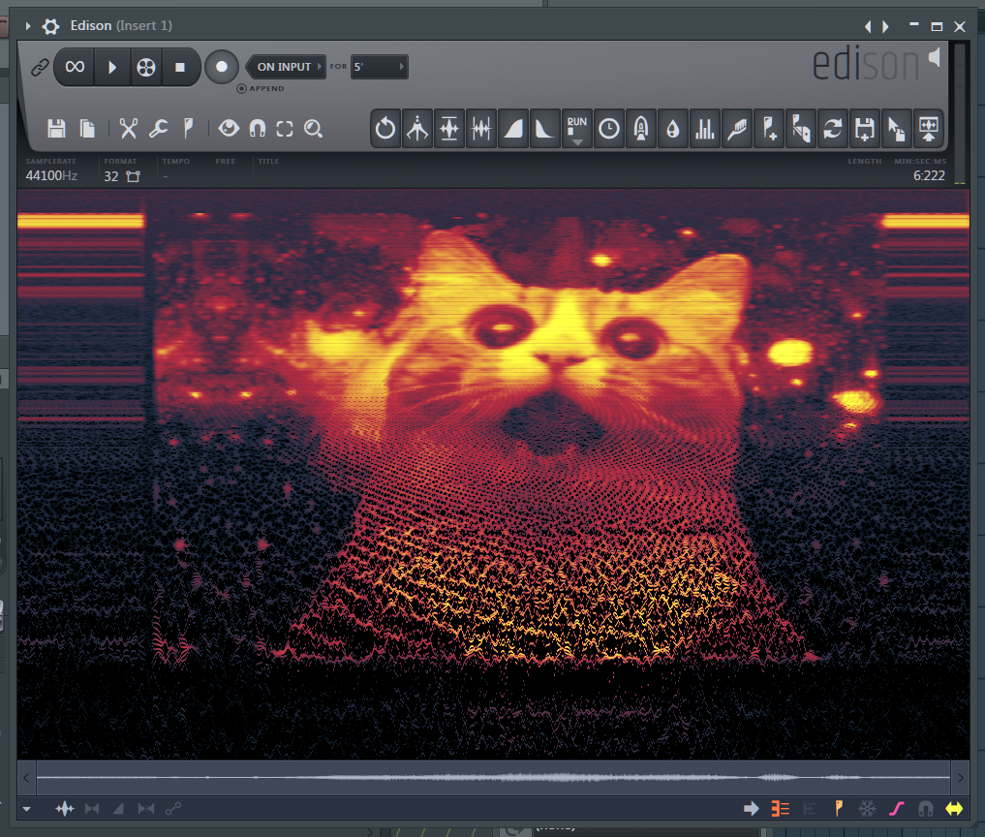
Task: Toggle the orange lines display icon
Action: tap(781, 809)
